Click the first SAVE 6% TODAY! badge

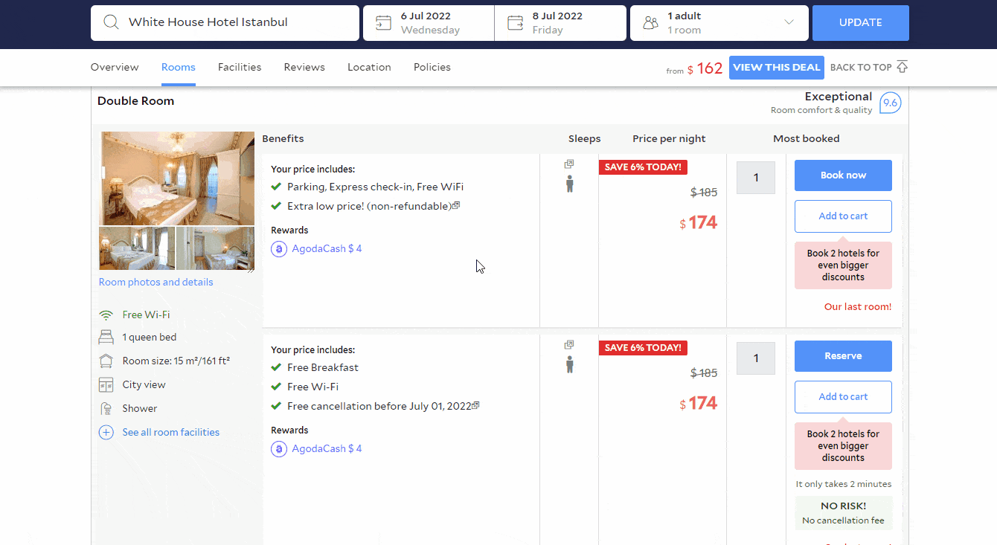[643, 167]
